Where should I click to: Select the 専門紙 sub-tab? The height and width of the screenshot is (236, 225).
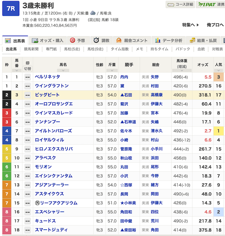pyautogui.click(x=51, y=49)
